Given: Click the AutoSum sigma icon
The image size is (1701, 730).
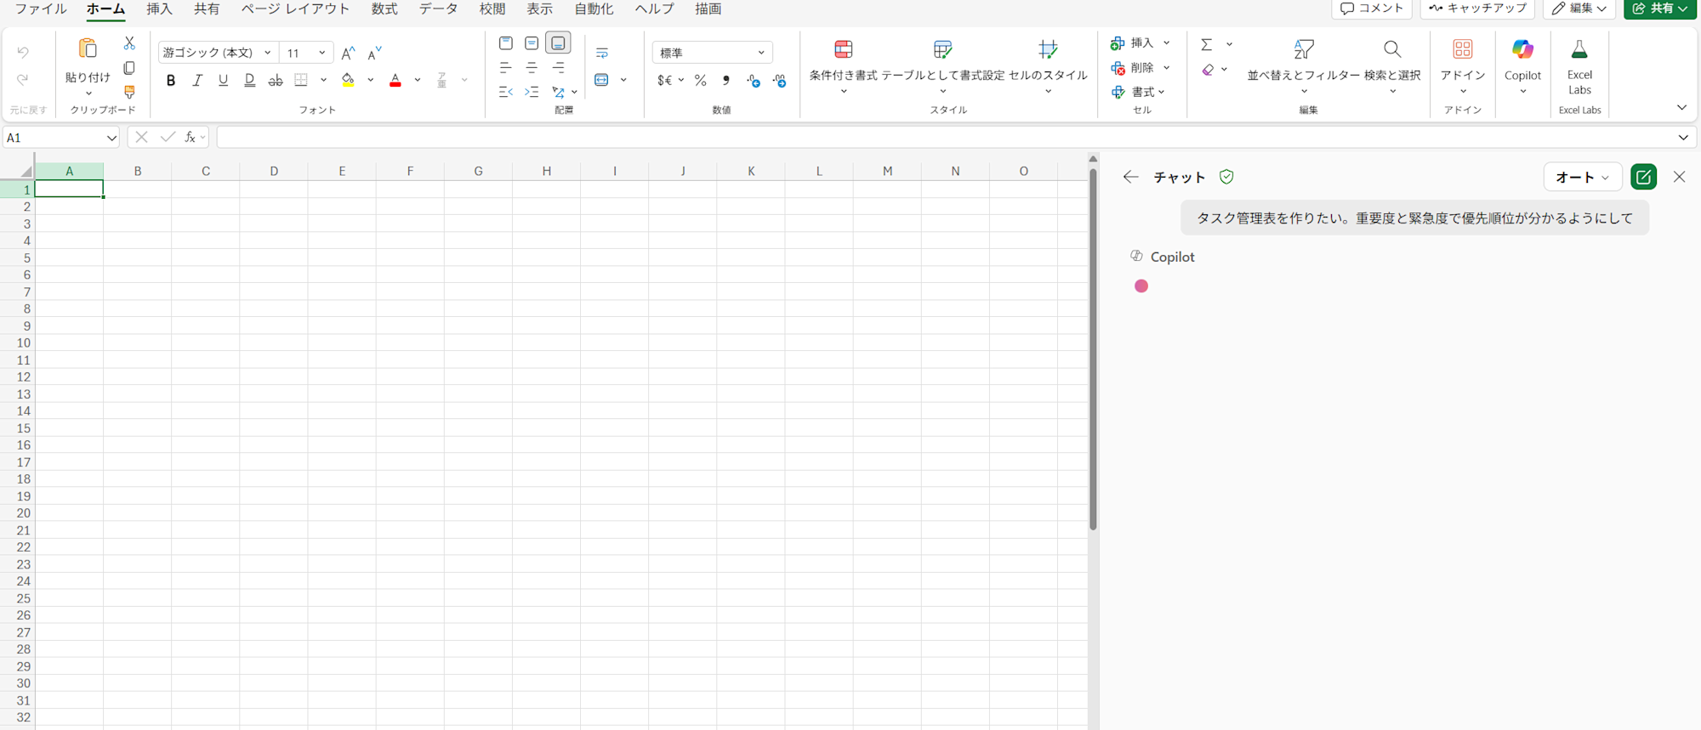Looking at the screenshot, I should click(1206, 44).
